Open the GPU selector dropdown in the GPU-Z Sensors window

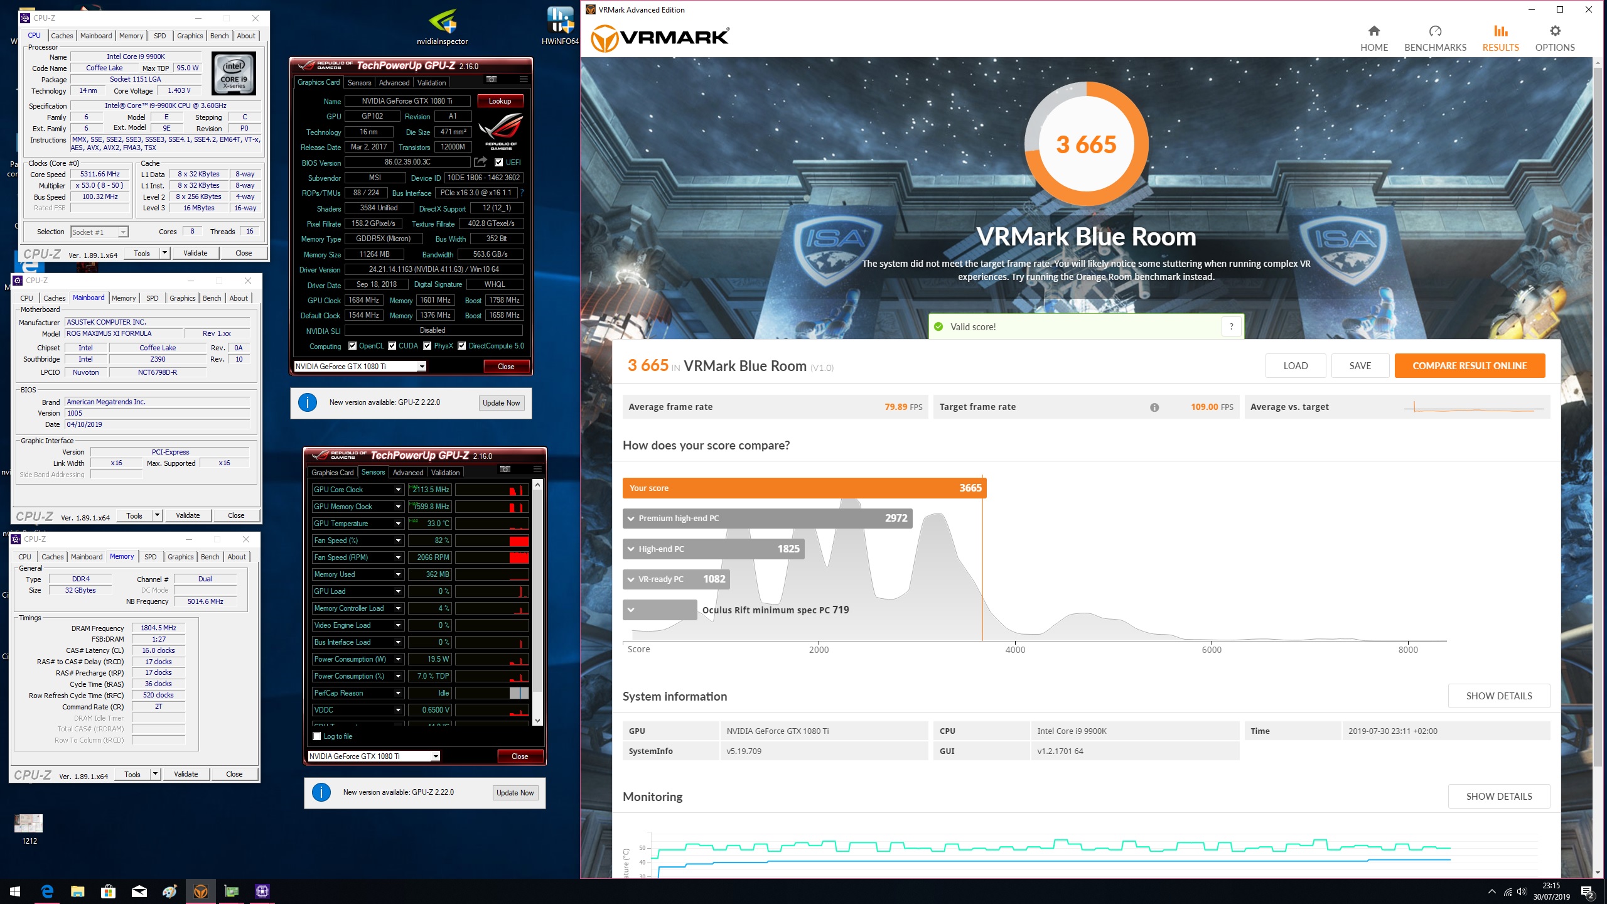point(436,756)
